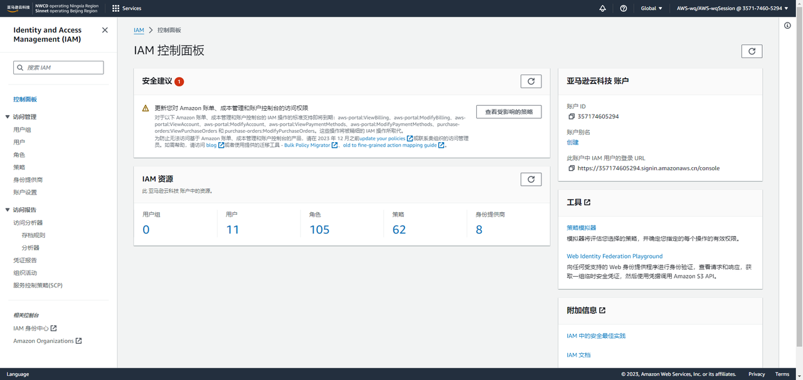The height and width of the screenshot is (380, 803).
Task: Open the update your policies link
Action: pyautogui.click(x=386, y=138)
